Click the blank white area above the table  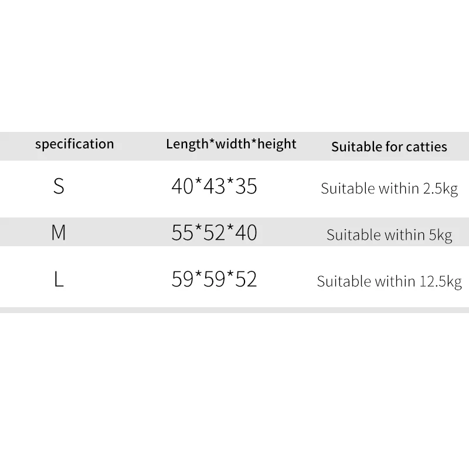point(235,64)
